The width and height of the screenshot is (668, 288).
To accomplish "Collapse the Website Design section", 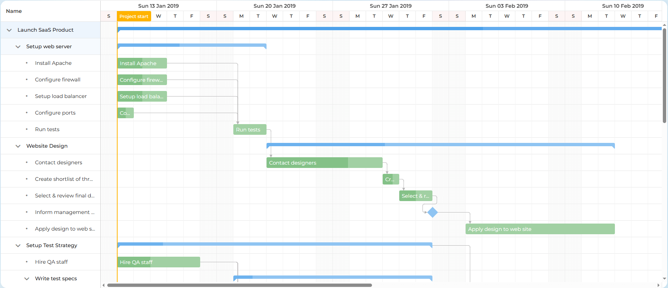I will tap(18, 146).
